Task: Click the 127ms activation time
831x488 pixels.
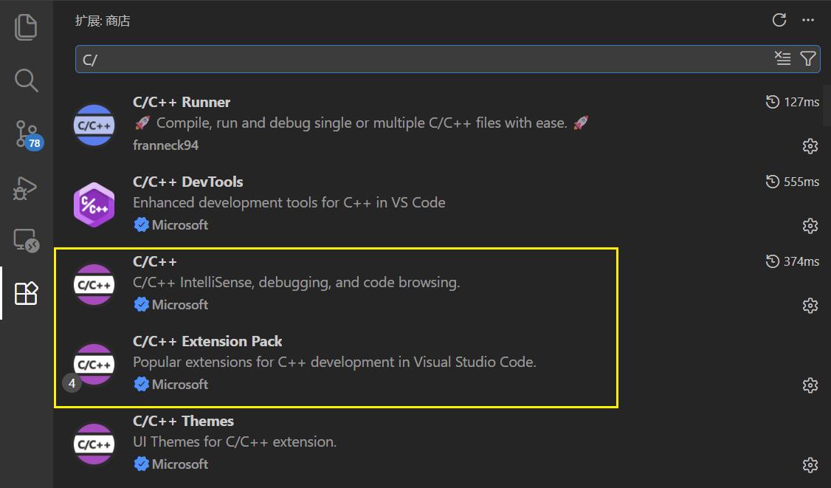Action: (x=793, y=102)
